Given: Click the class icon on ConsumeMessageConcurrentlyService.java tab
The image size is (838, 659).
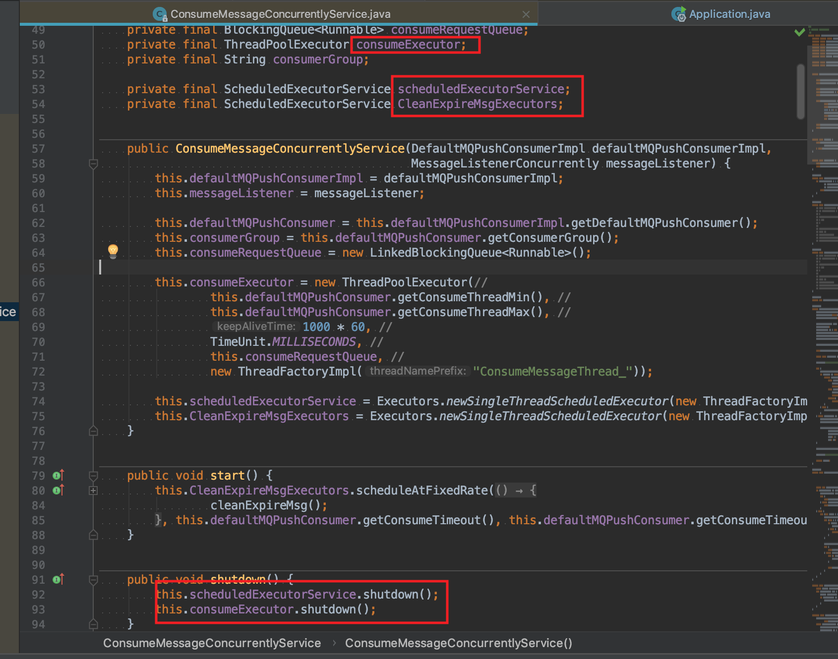Looking at the screenshot, I should click(159, 14).
